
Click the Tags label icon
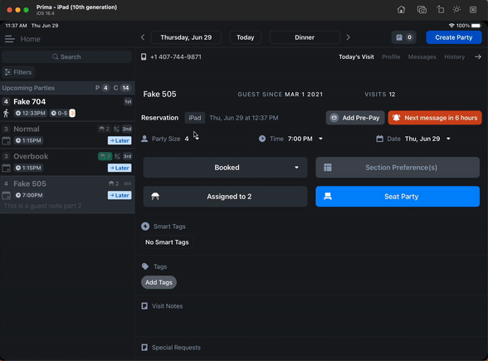click(145, 266)
